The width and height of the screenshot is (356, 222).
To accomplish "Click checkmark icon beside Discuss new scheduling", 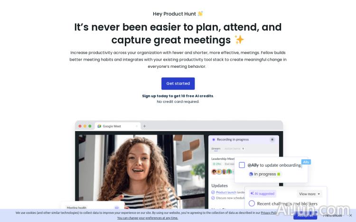I will [213, 198].
